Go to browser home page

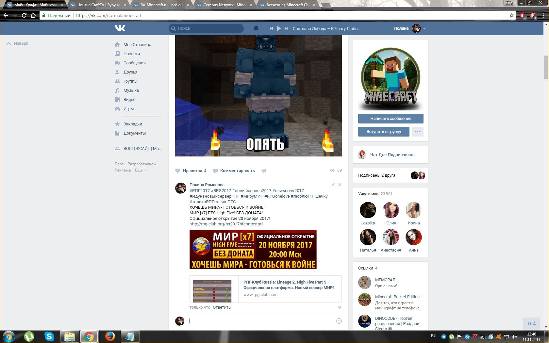(33, 15)
